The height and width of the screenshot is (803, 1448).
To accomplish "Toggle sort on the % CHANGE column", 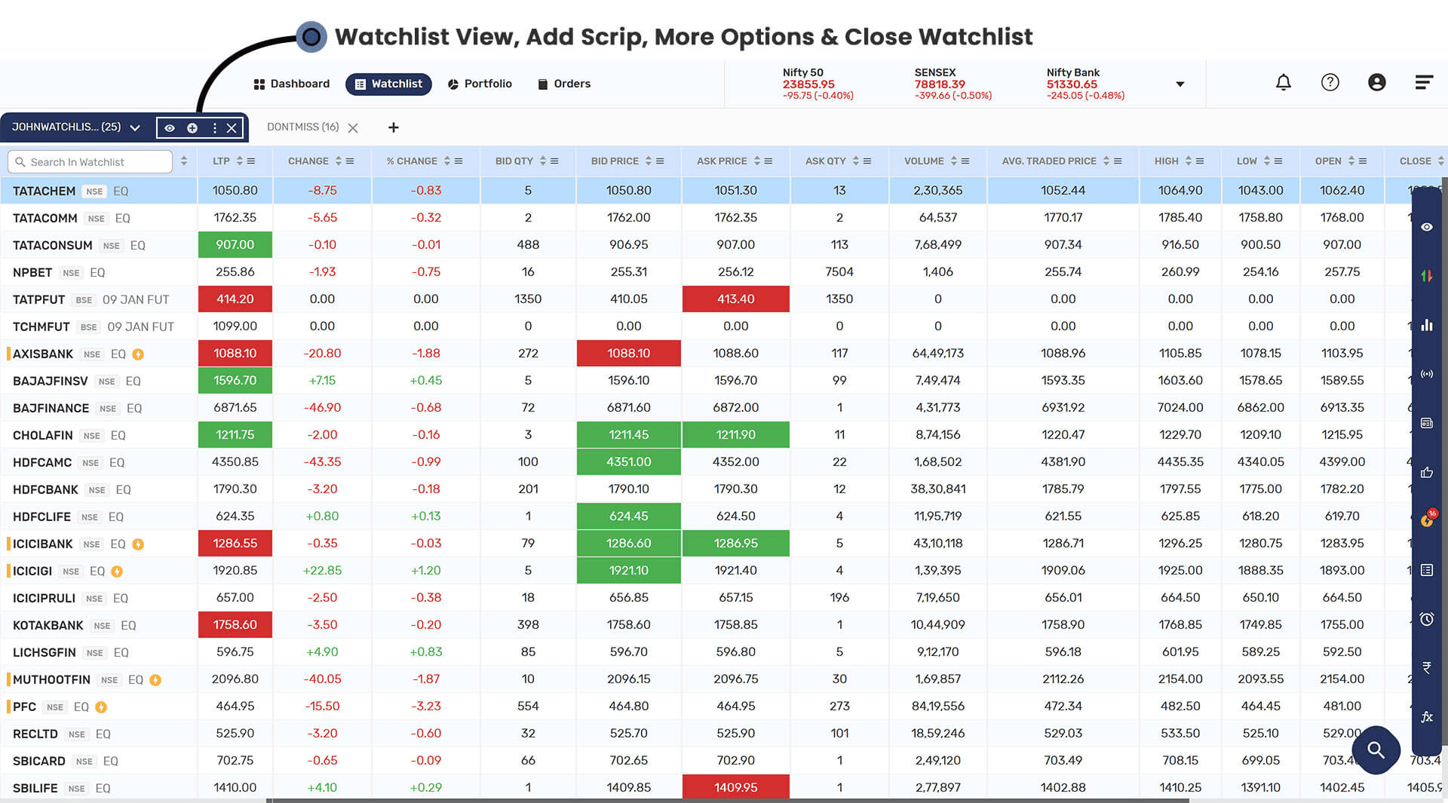I will [447, 161].
